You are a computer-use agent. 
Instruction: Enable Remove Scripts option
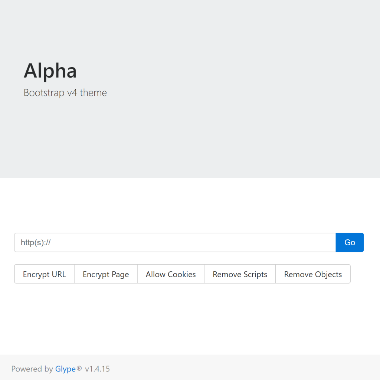coord(240,274)
